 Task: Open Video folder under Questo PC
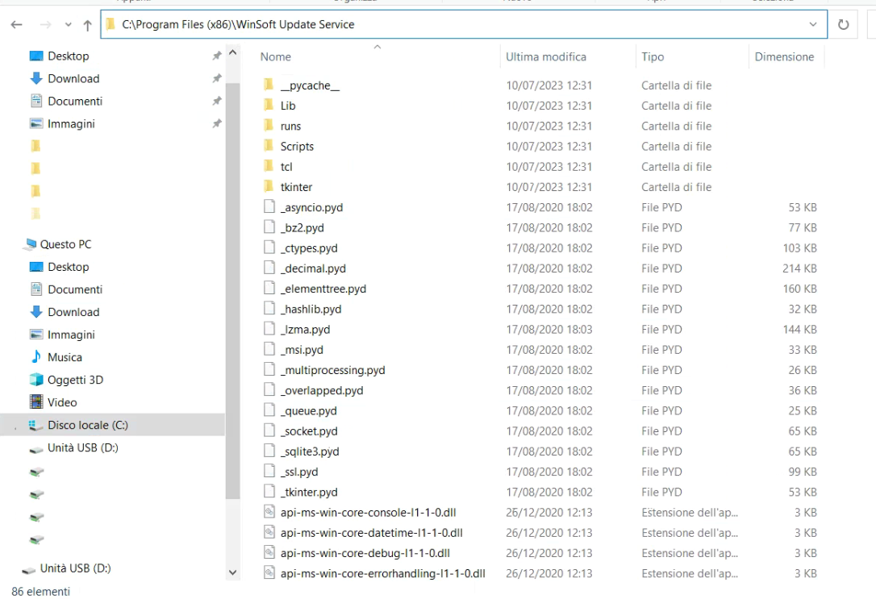[62, 402]
